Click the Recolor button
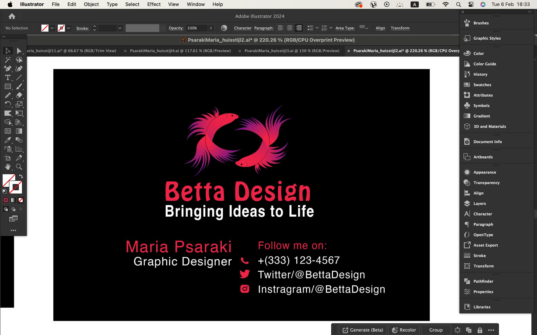This screenshot has width=537, height=335. 404,330
